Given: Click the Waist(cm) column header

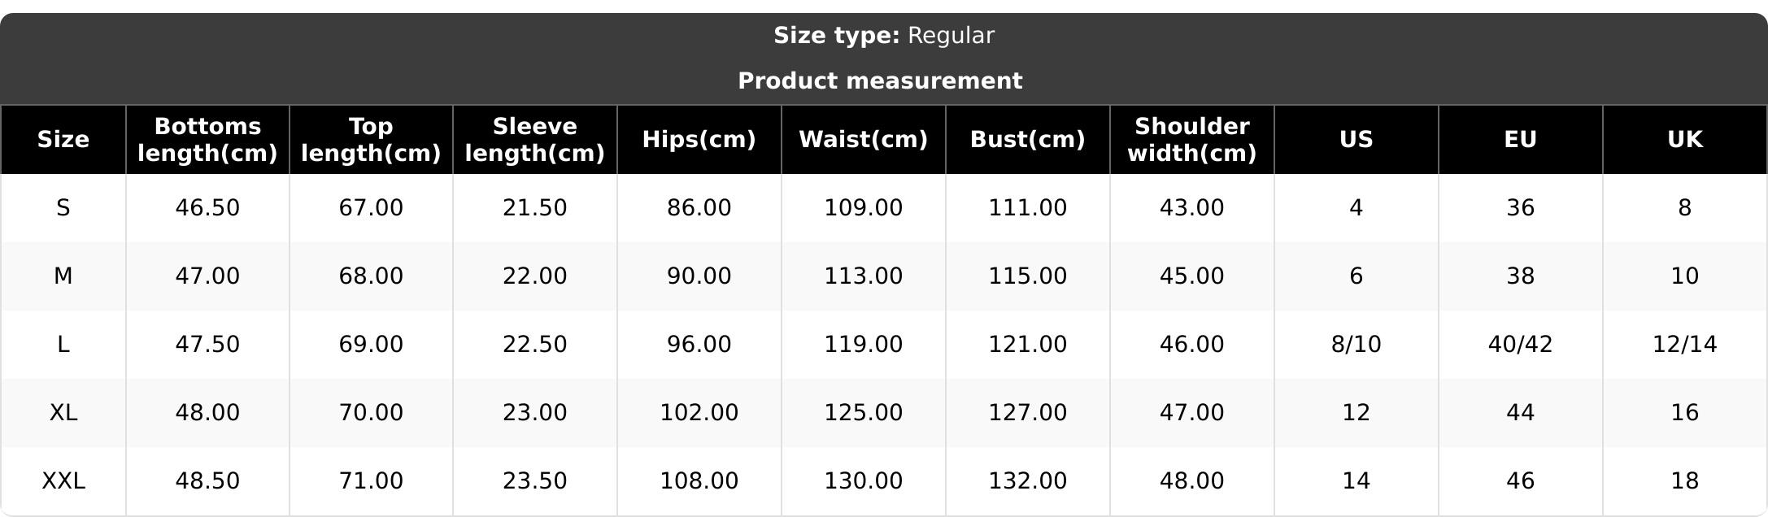Looking at the screenshot, I should click(863, 140).
